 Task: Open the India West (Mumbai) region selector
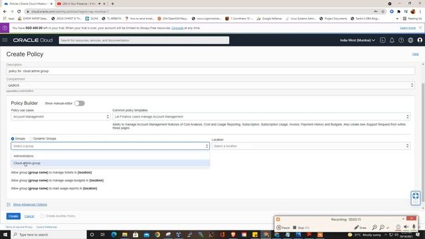(x=357, y=40)
